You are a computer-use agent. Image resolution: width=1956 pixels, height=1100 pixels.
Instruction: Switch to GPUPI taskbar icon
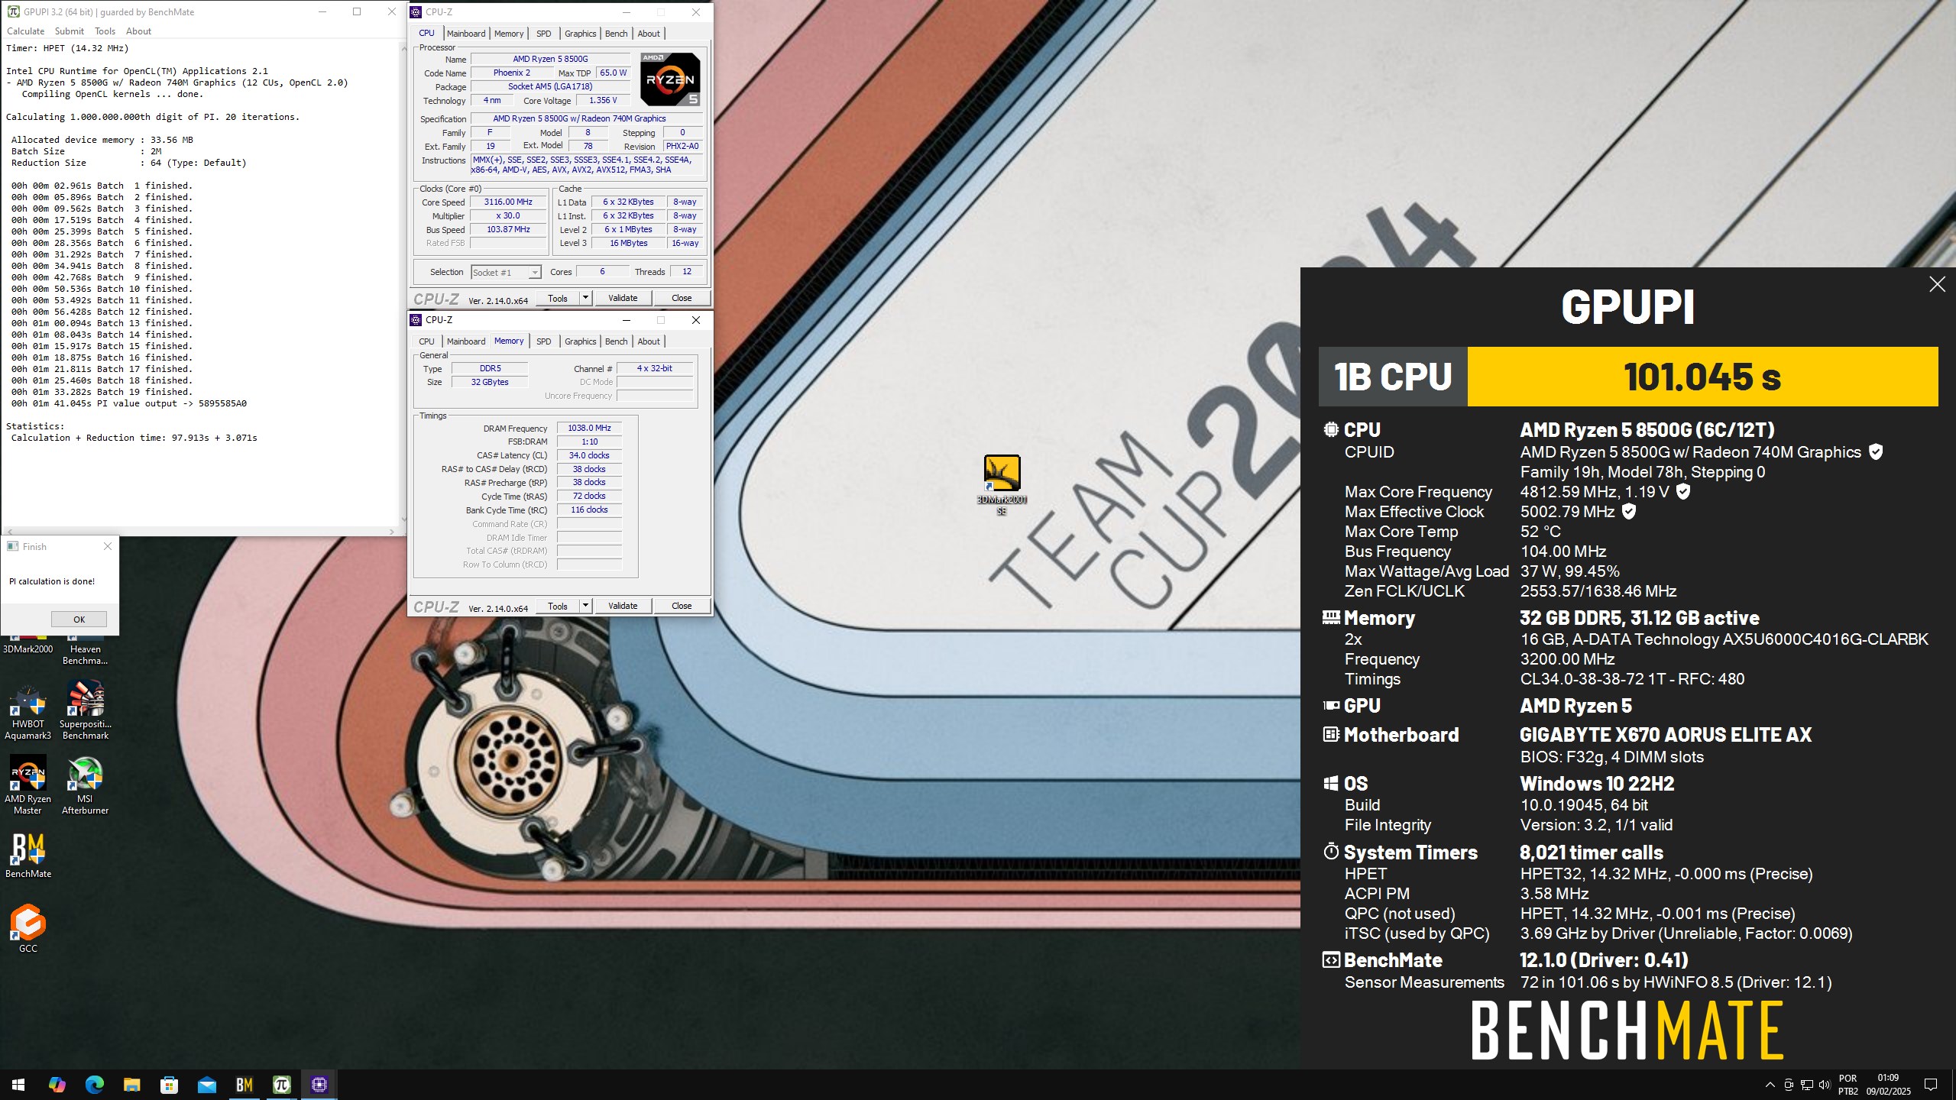coord(281,1084)
